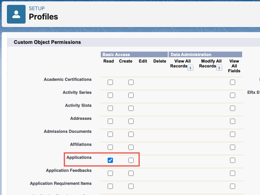Tick Read checkbox for Affiliations
Viewport: 260px width, 195px height.
tap(110, 147)
